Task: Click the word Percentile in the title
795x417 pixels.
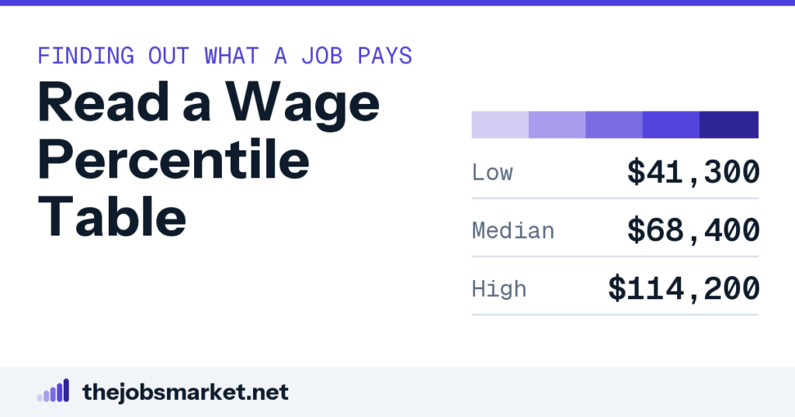Action: [173, 160]
